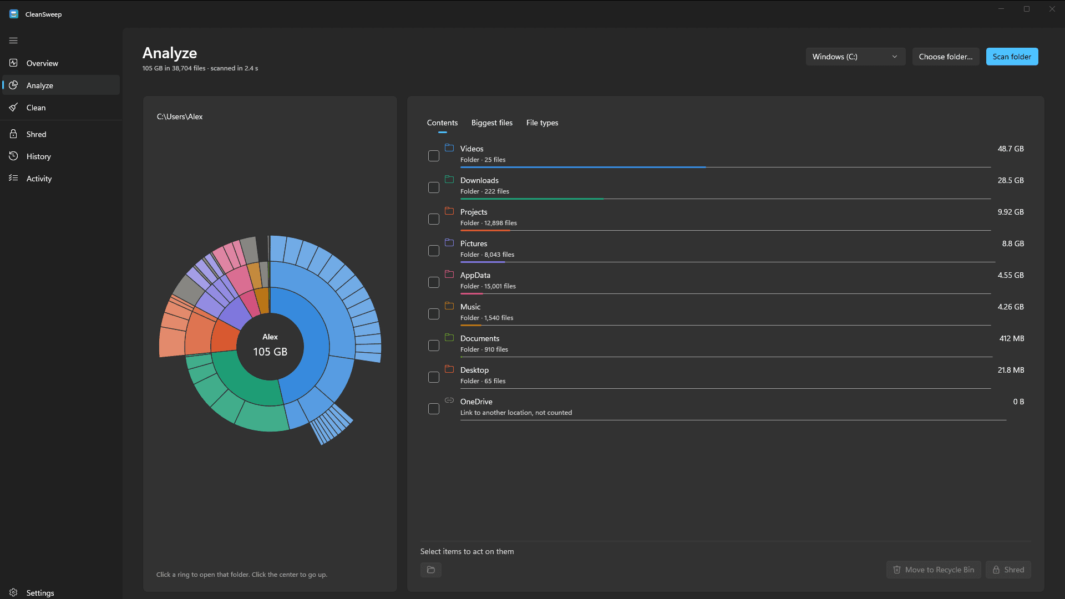Switch to the Contents tab
Image resolution: width=1065 pixels, height=599 pixels.
click(442, 123)
